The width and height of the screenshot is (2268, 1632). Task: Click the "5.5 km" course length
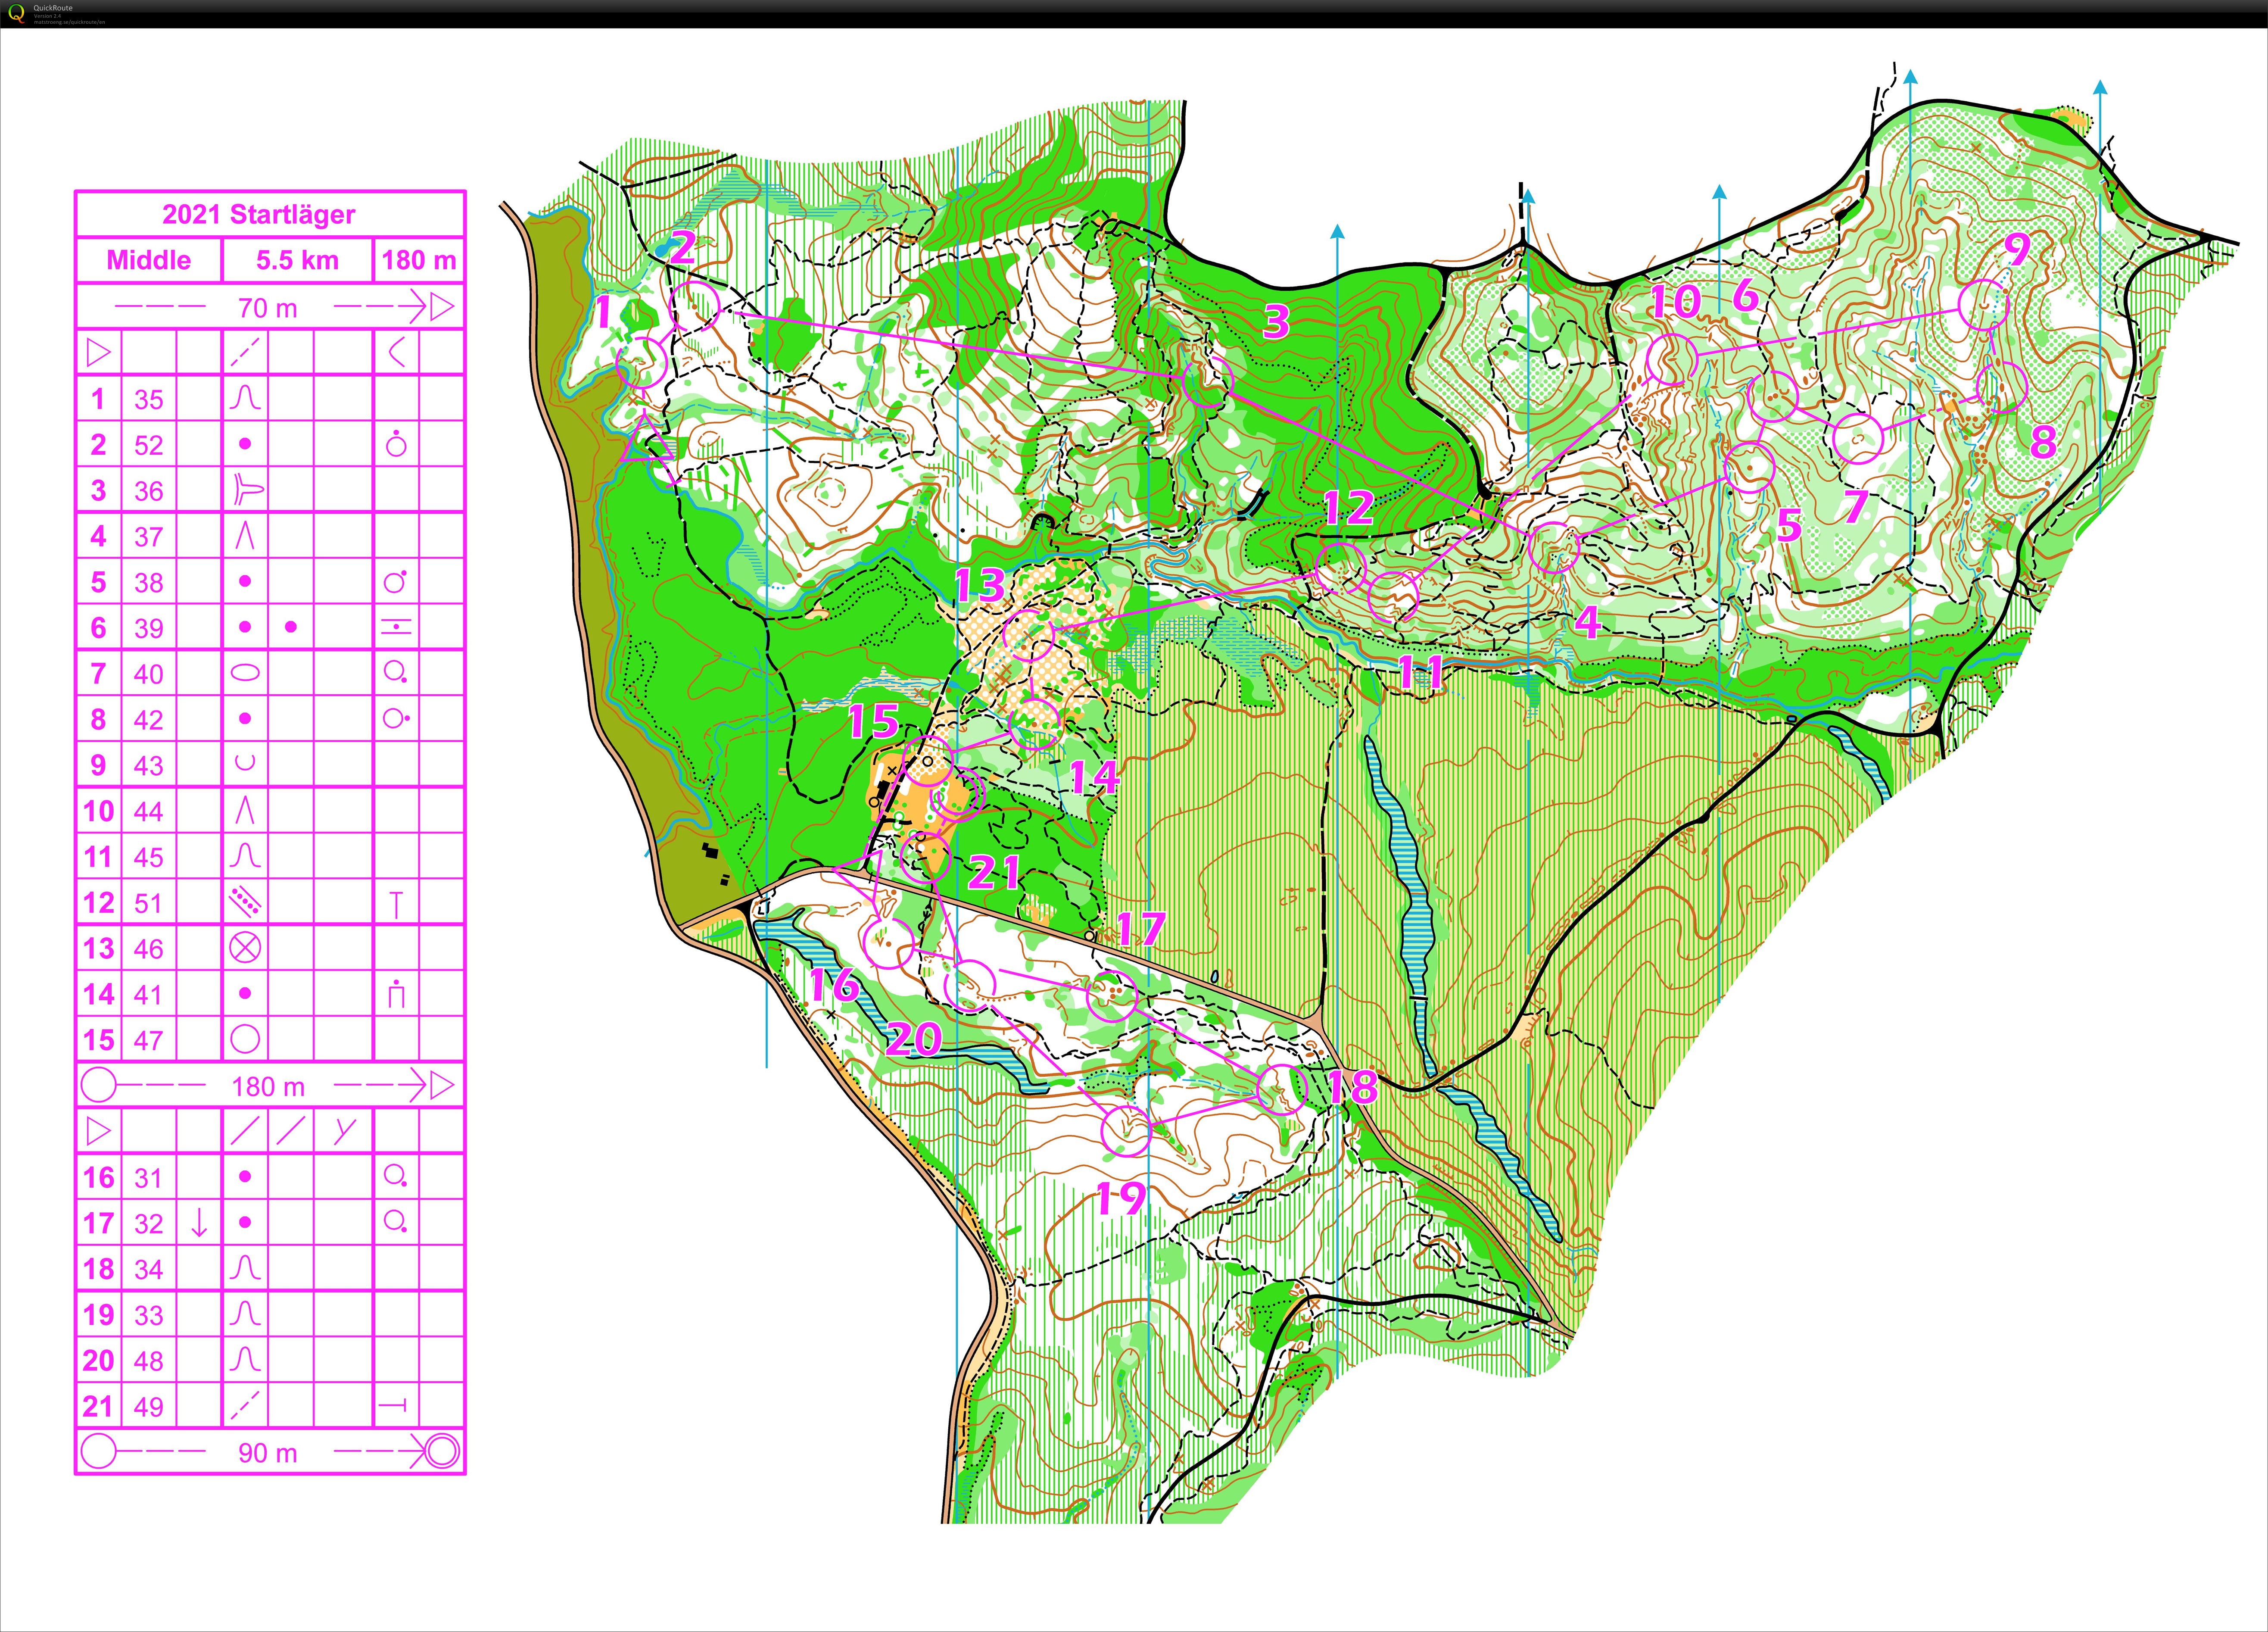click(297, 260)
